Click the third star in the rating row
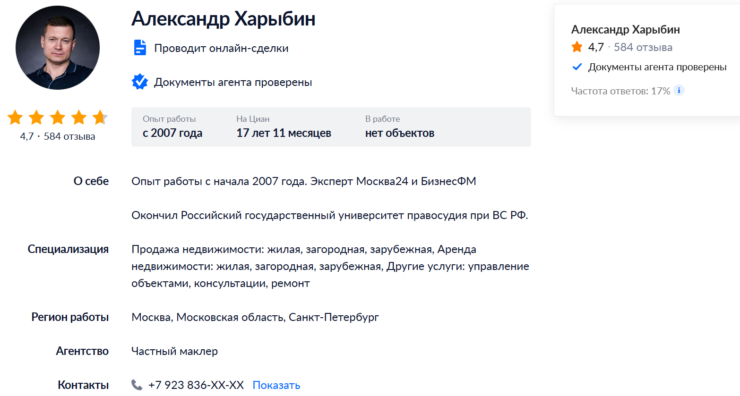The width and height of the screenshot is (740, 396). click(57, 118)
